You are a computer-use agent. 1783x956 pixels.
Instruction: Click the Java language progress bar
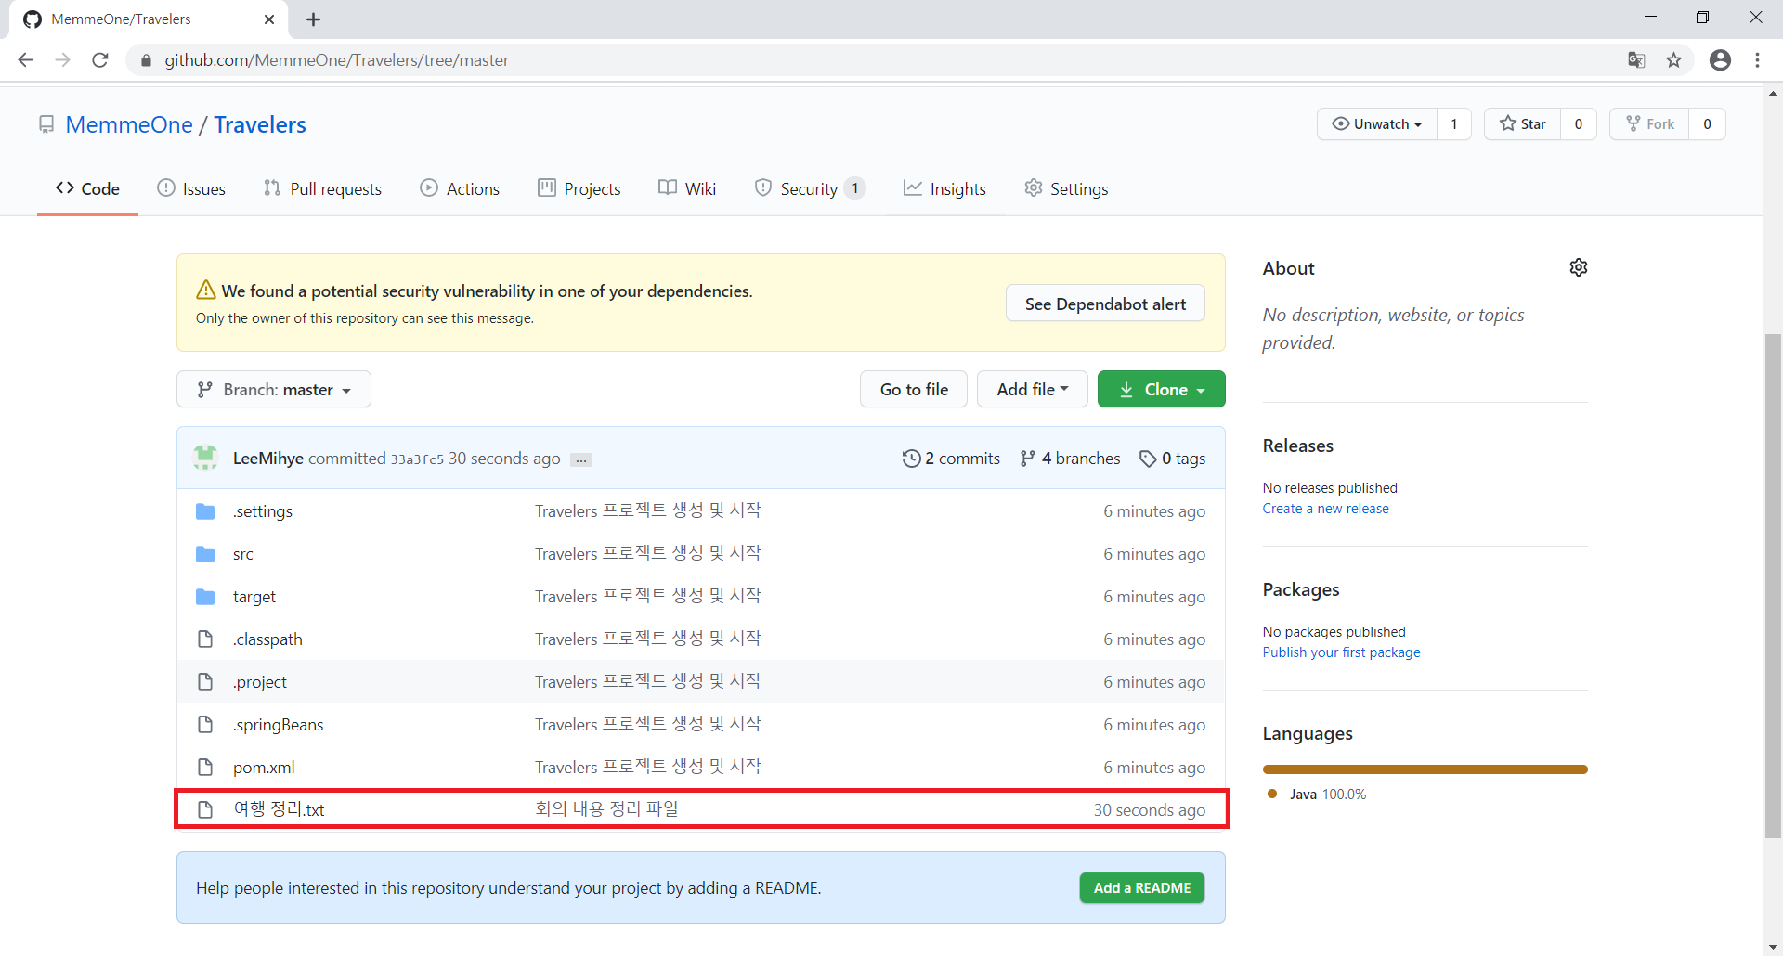[x=1425, y=769]
